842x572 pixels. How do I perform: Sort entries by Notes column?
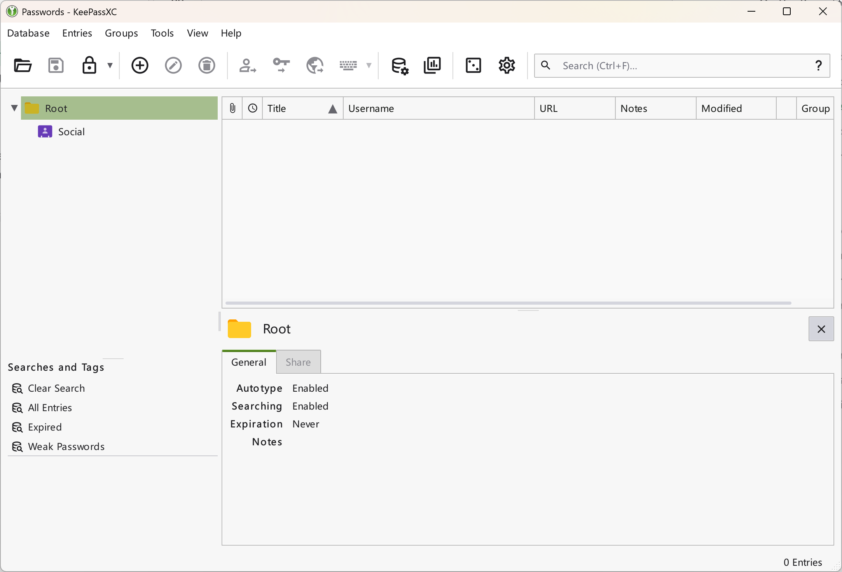[656, 108]
